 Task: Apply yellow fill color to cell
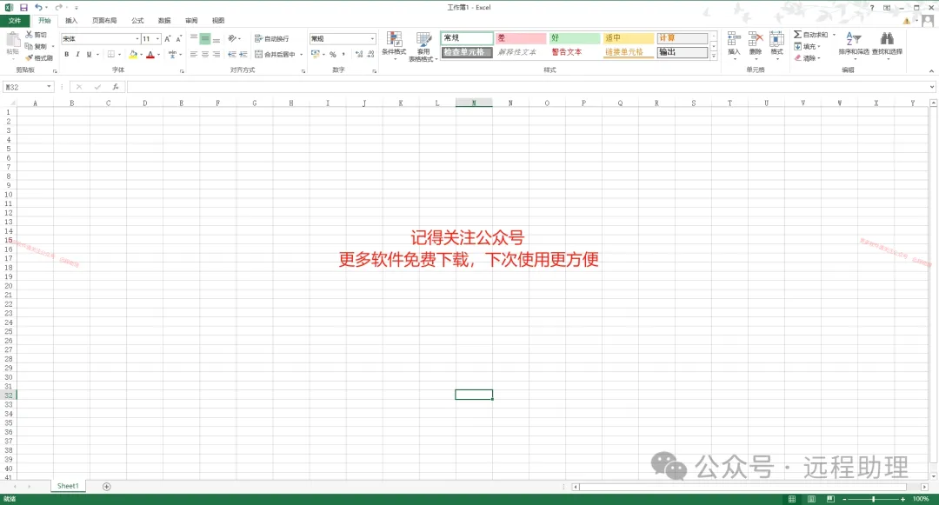pyautogui.click(x=133, y=54)
